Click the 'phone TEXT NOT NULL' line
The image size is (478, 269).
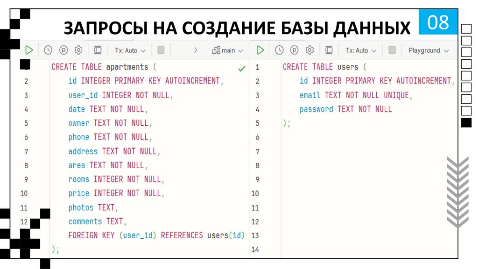coord(110,137)
